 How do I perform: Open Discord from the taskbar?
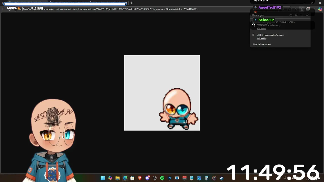pyautogui.click(x=147, y=178)
